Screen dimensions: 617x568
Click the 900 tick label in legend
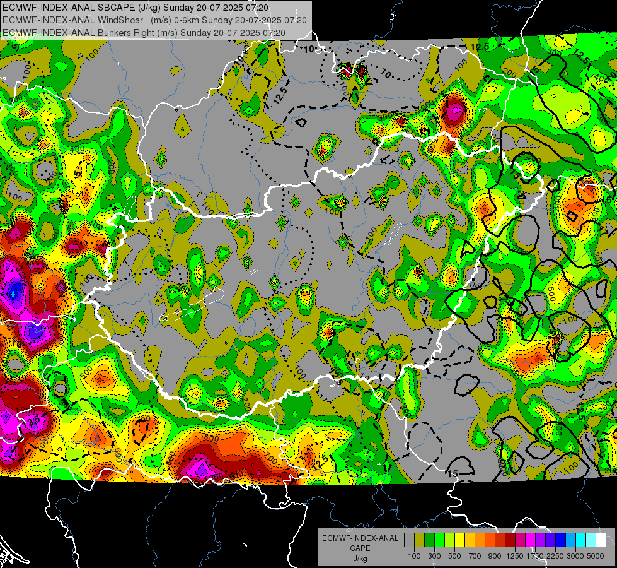495,556
